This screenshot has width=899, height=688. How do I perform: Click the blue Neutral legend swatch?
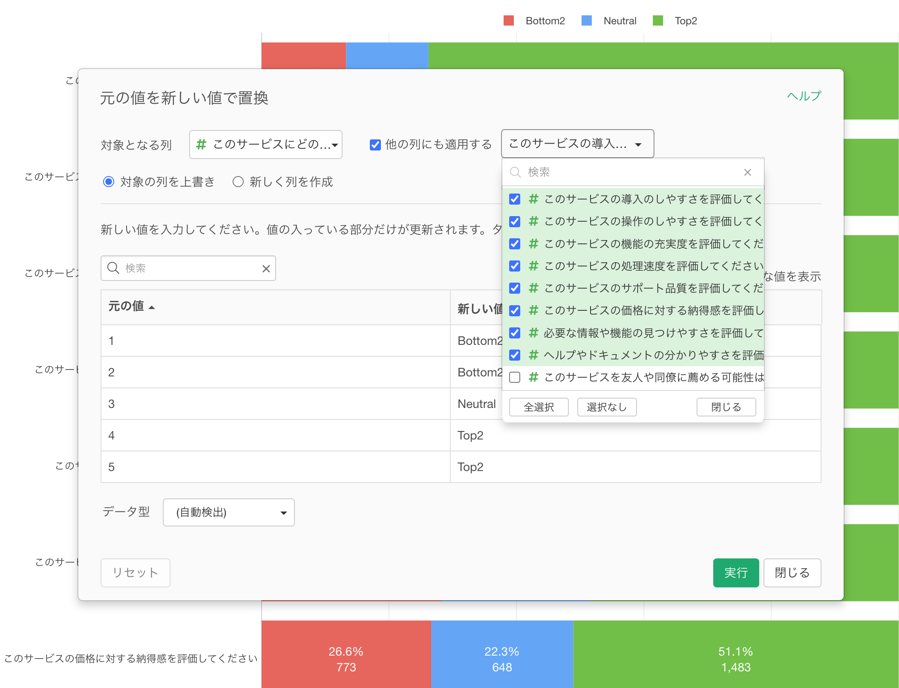pyautogui.click(x=587, y=20)
